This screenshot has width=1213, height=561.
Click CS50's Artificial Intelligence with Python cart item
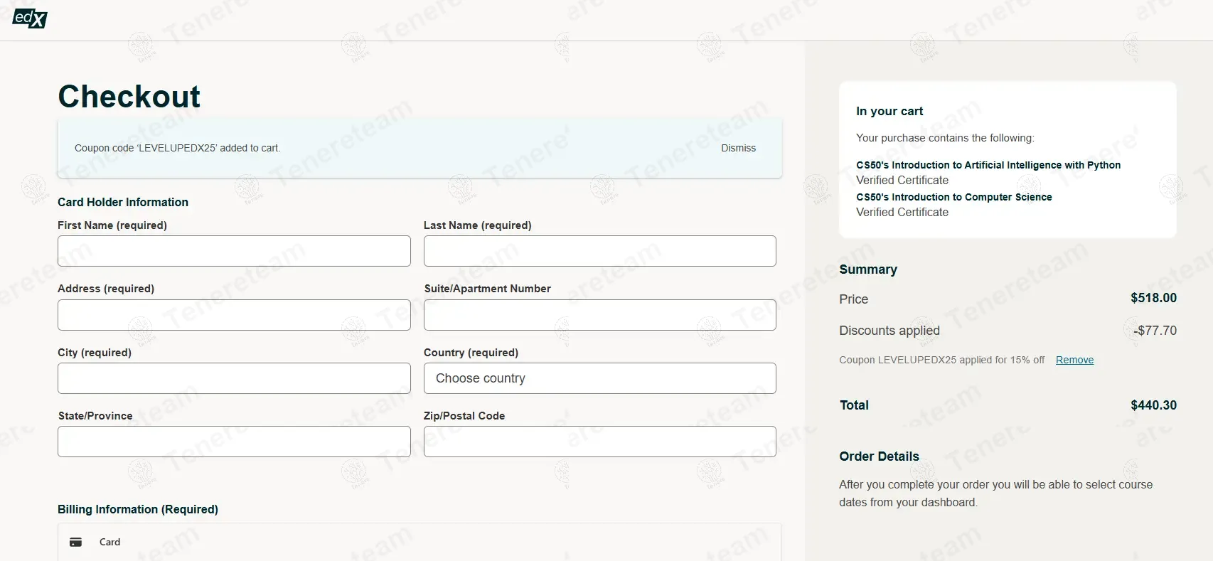988,165
